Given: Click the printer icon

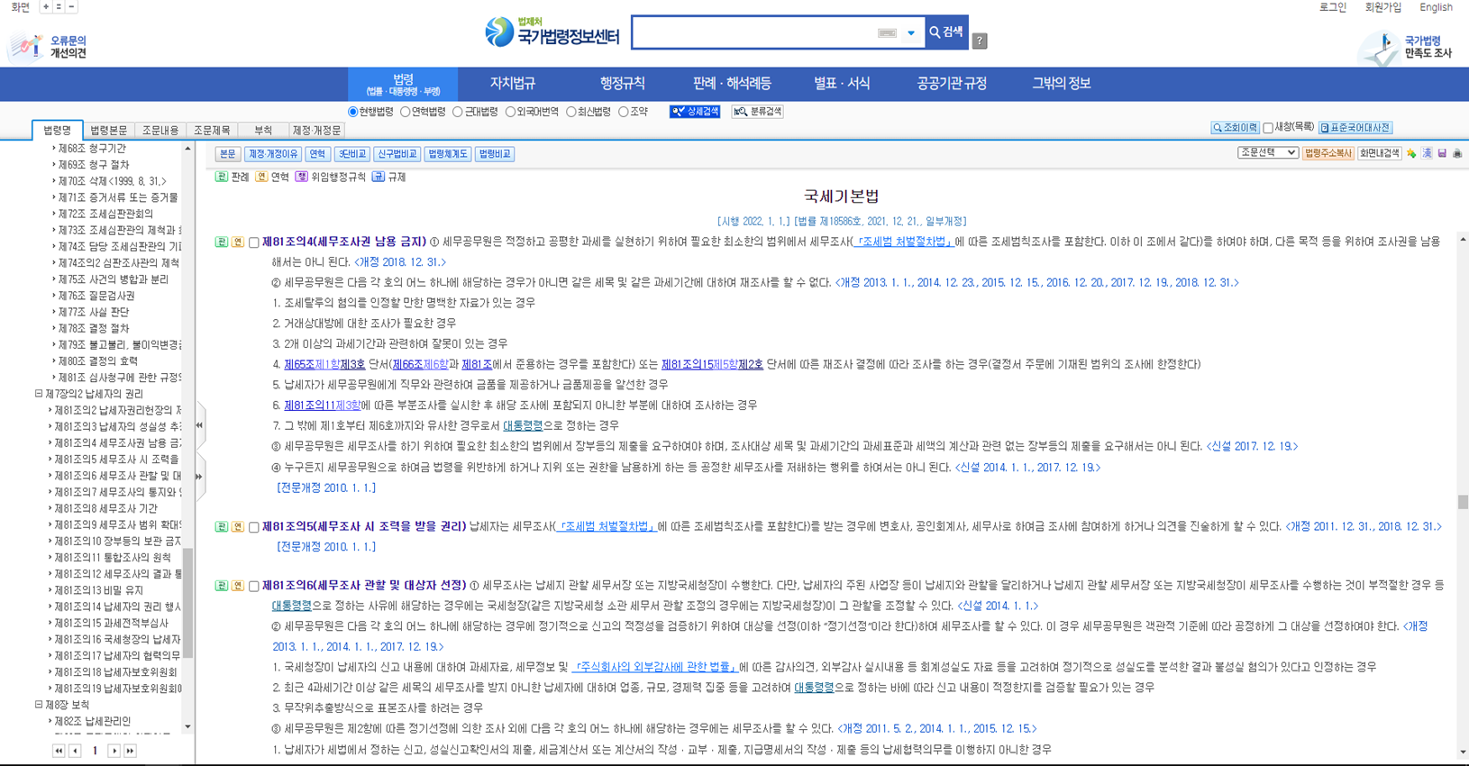Looking at the screenshot, I should [1457, 154].
